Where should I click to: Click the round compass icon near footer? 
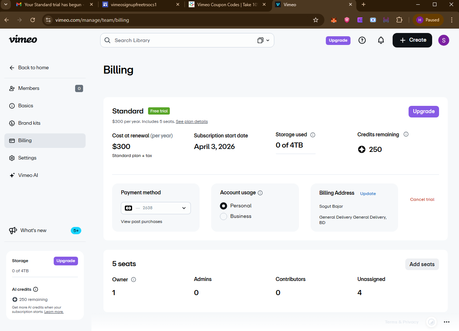[x=431, y=322]
